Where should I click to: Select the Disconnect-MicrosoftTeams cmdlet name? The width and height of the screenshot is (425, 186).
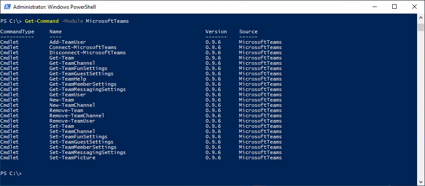[x=87, y=53]
